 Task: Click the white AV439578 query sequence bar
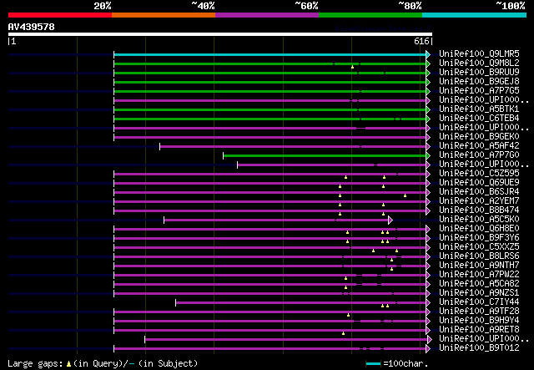[220, 34]
